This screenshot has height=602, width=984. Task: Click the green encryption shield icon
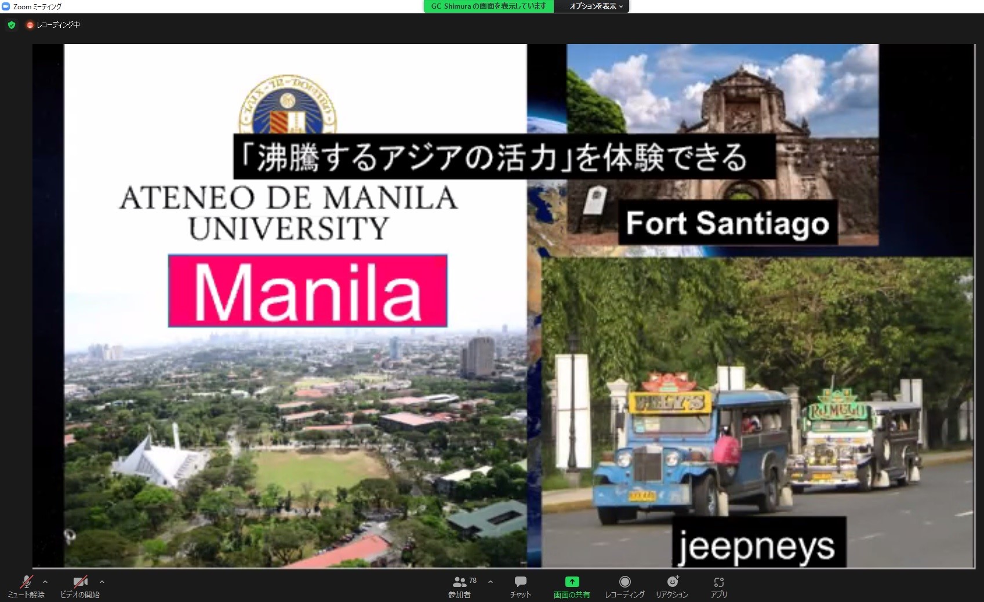click(x=12, y=25)
